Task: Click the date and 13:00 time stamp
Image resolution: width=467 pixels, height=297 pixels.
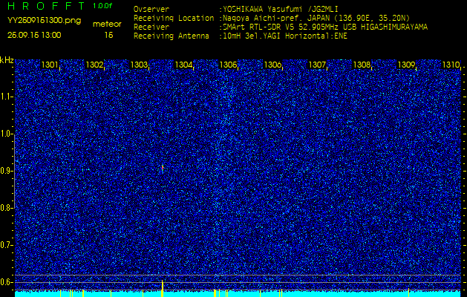Action: 34,35
